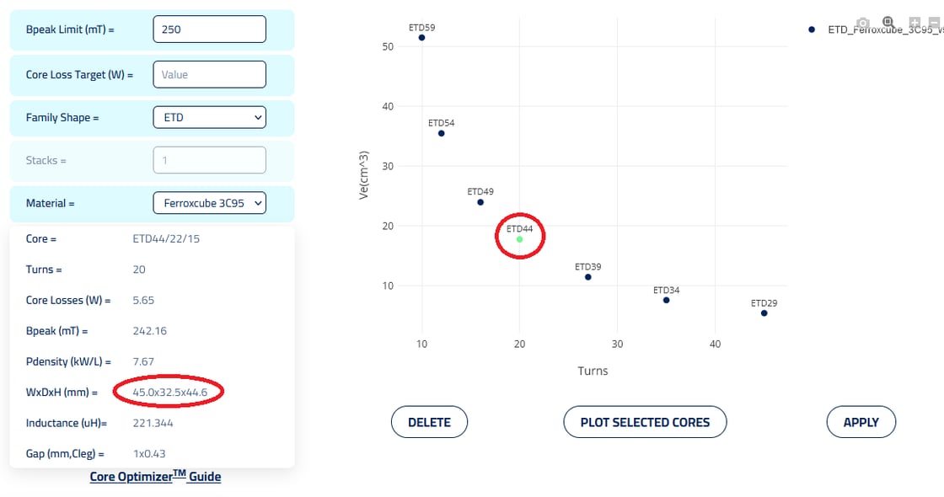The width and height of the screenshot is (944, 497).
Task: Select the ETD29 data point
Action: [764, 313]
